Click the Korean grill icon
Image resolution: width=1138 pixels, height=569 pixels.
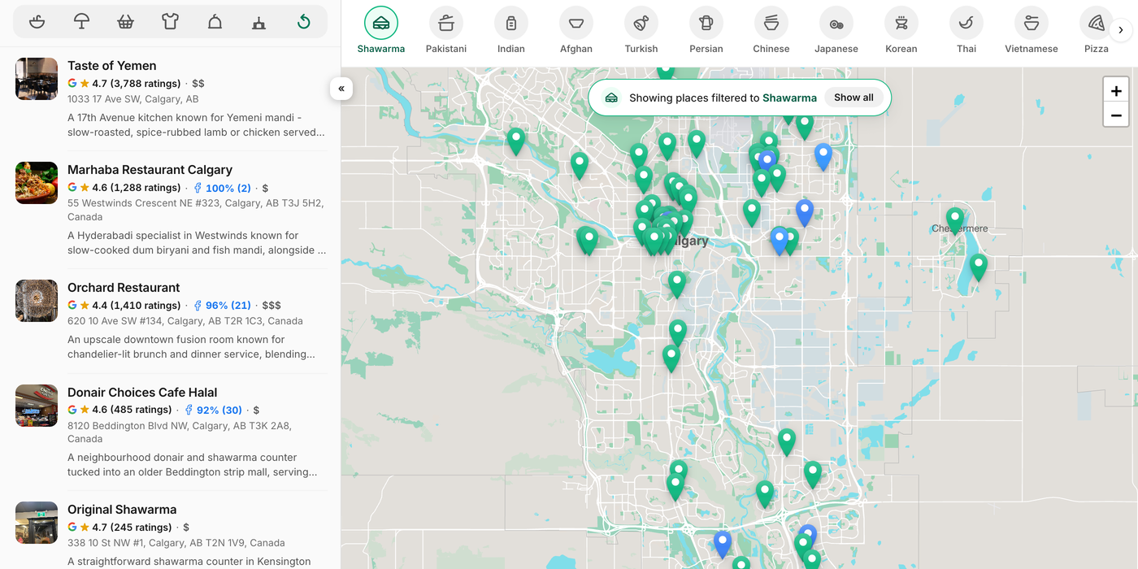click(x=901, y=24)
